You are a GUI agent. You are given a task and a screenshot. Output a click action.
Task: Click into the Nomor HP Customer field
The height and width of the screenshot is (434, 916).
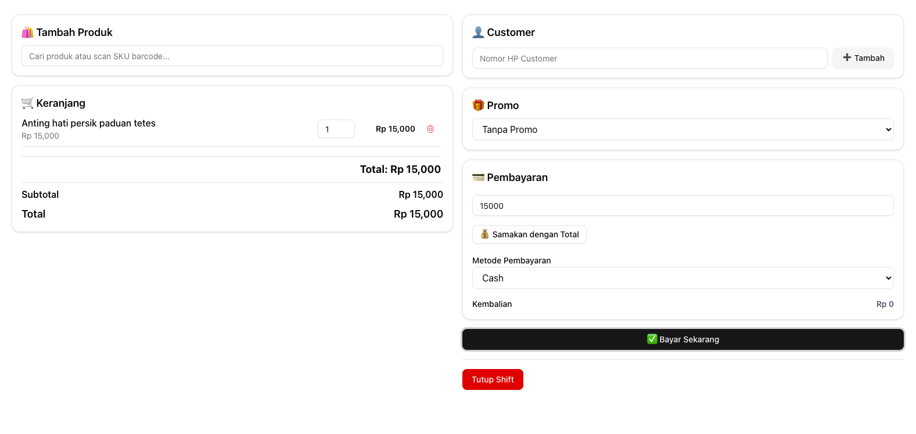coord(649,59)
